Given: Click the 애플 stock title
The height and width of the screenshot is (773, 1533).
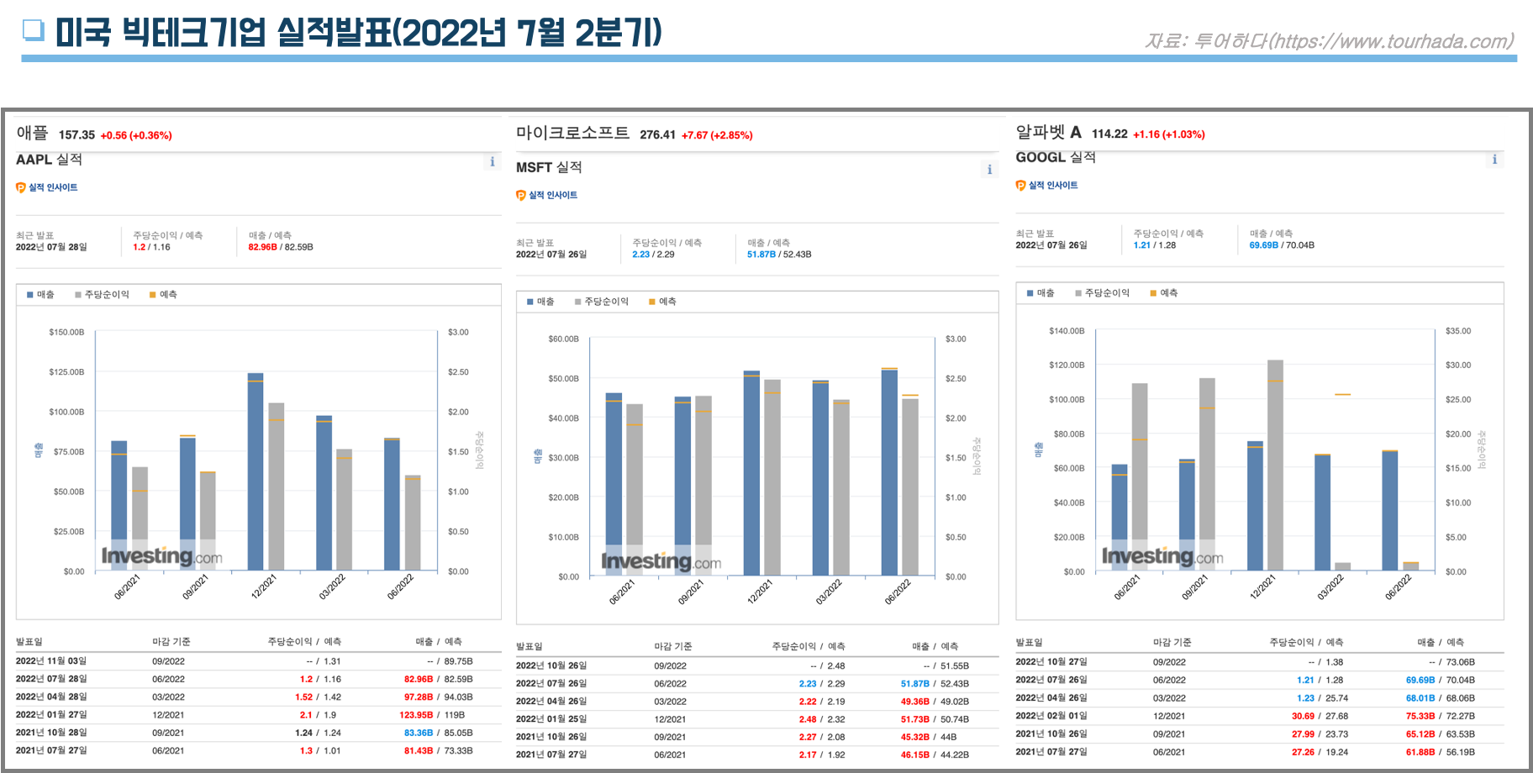Looking at the screenshot, I should [x=33, y=133].
